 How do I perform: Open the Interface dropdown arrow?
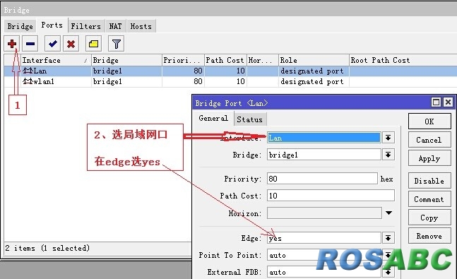click(x=388, y=138)
